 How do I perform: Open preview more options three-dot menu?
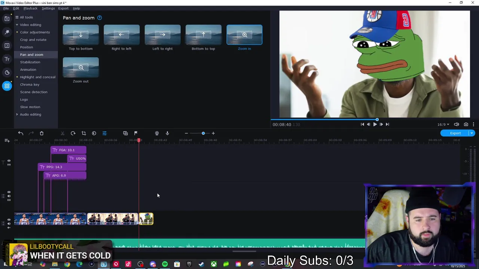tap(473, 124)
